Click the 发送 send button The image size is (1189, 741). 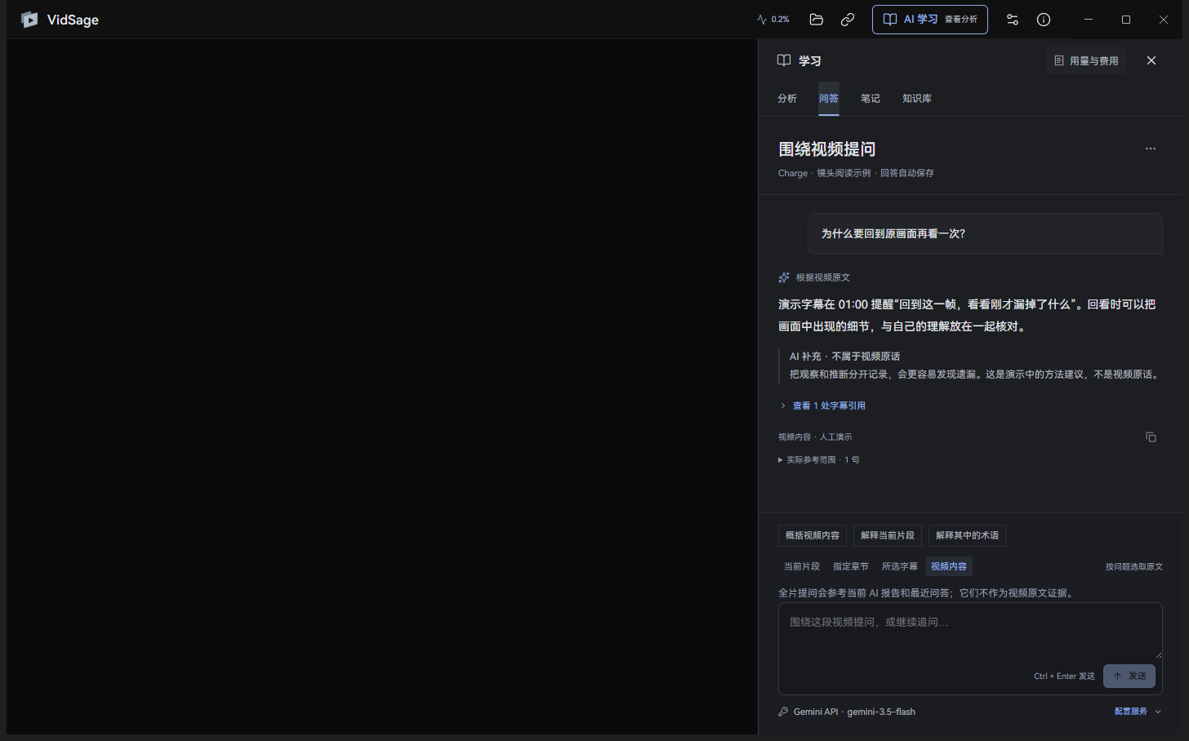tap(1129, 676)
